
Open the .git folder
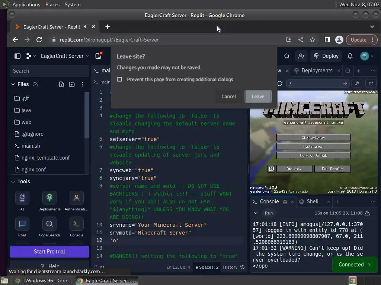coord(47,98)
